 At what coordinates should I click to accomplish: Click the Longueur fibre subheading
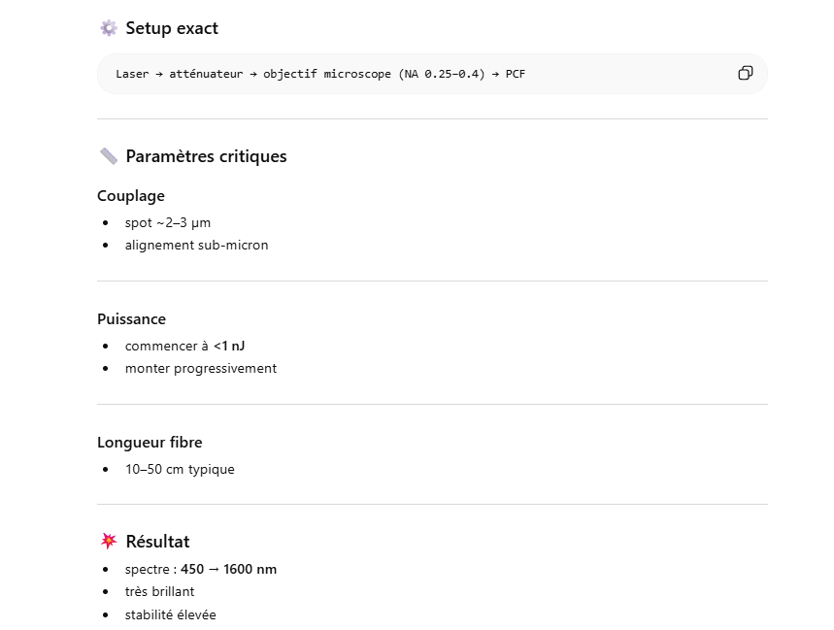point(150,443)
